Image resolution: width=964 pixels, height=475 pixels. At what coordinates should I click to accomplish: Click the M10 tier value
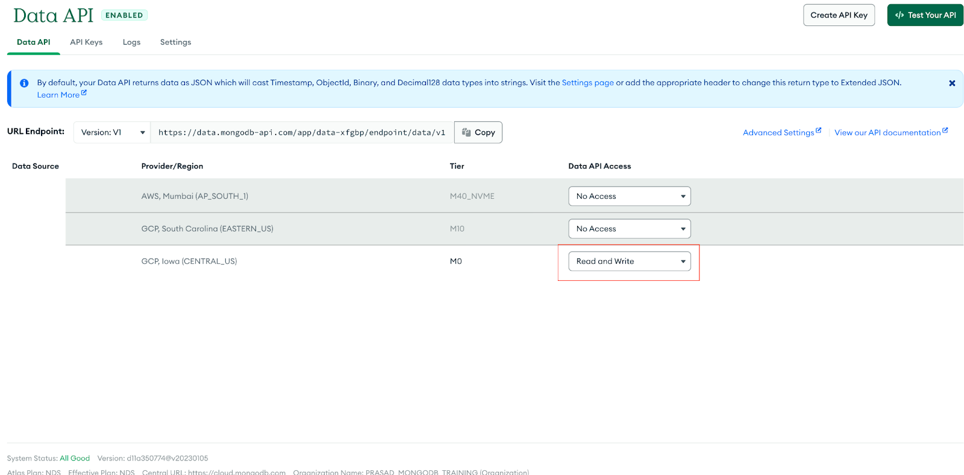[457, 228]
